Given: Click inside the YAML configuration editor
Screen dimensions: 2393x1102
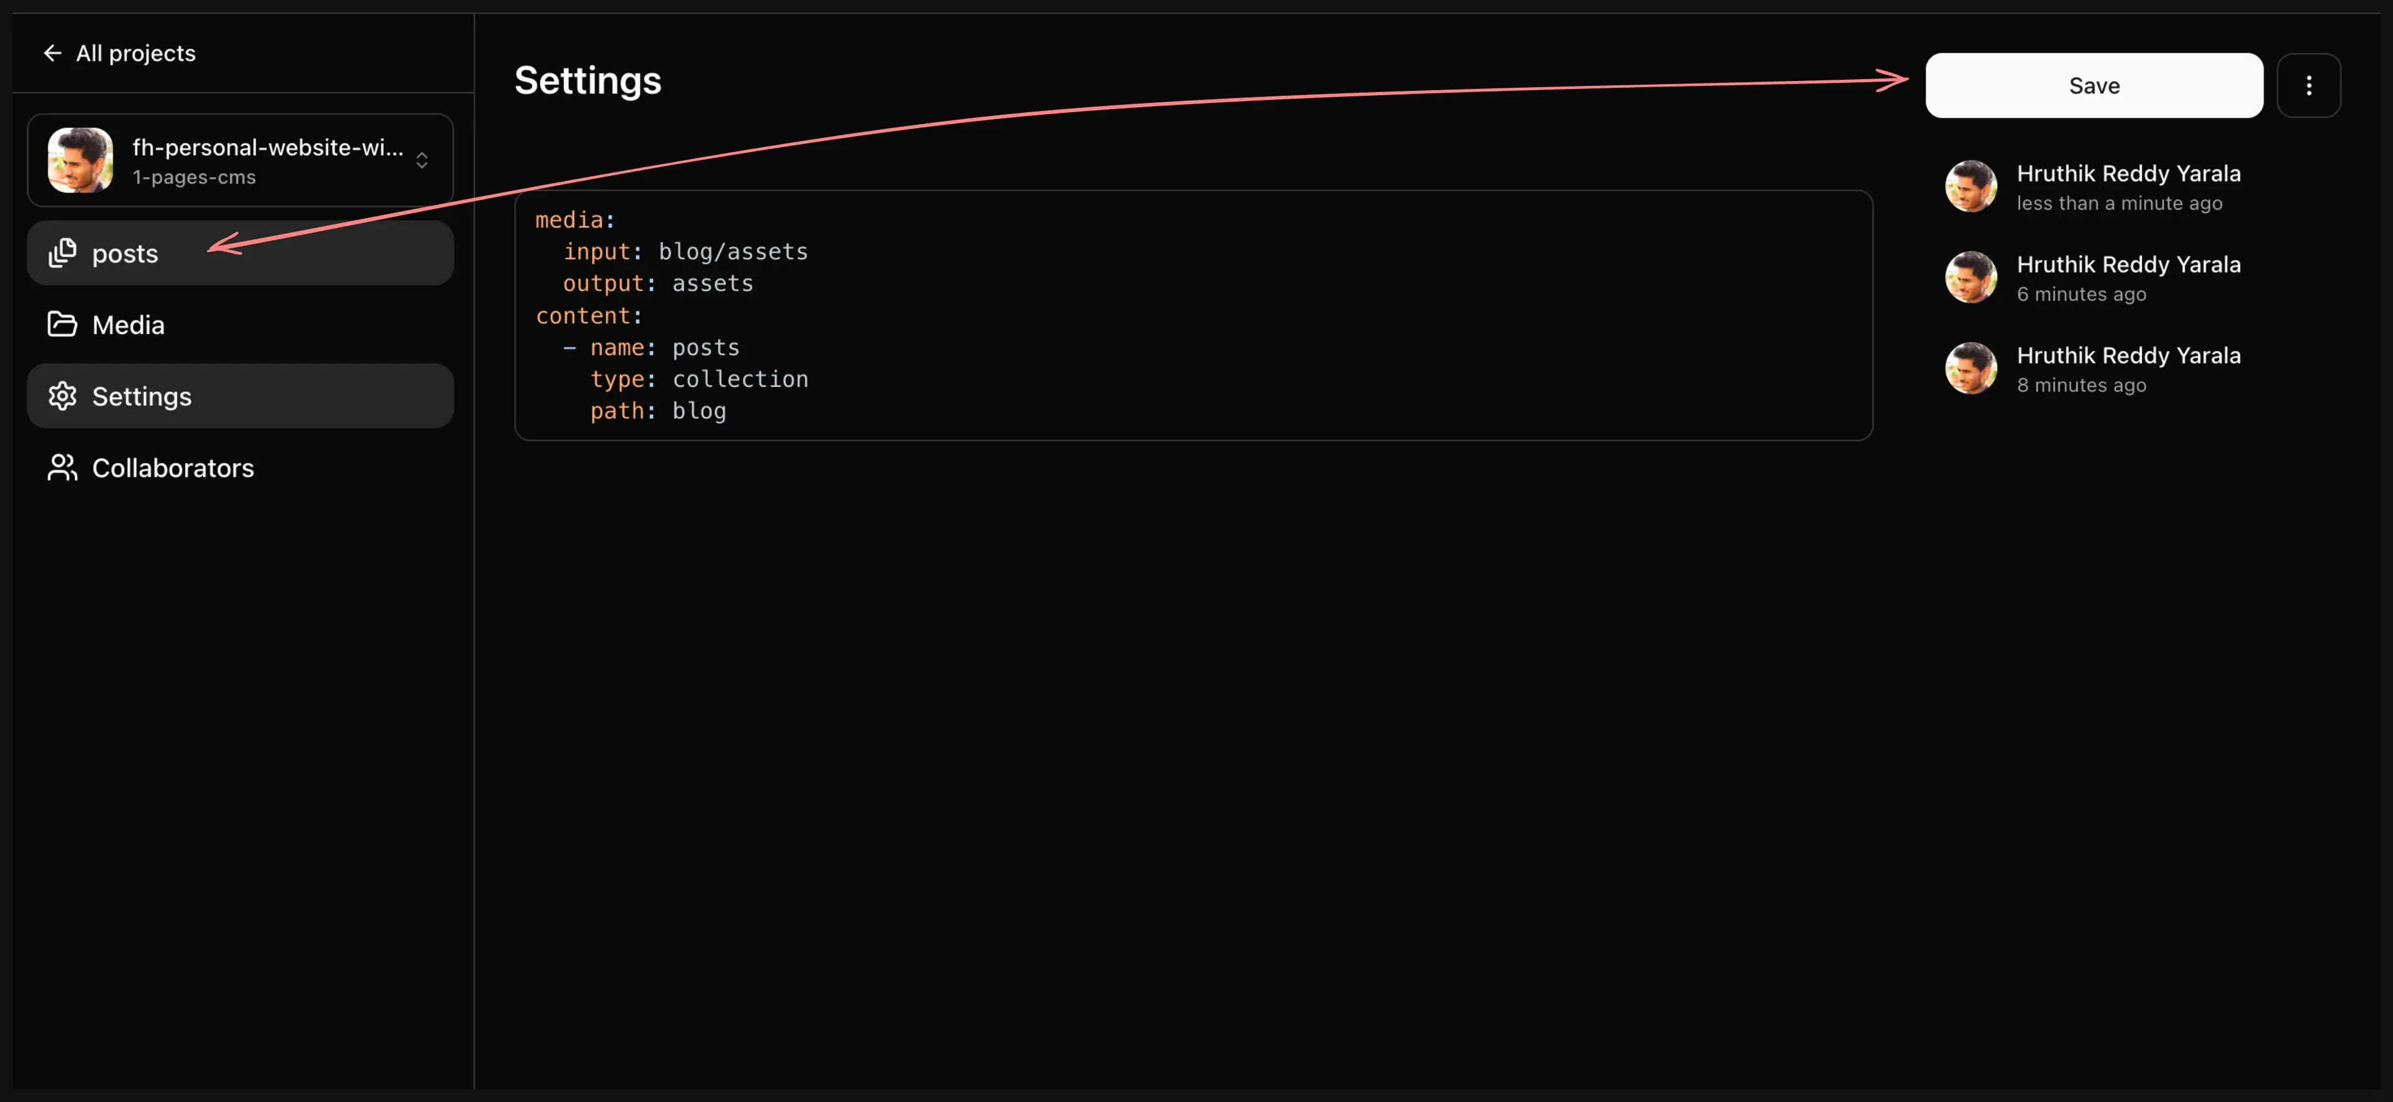Looking at the screenshot, I should click(1193, 315).
